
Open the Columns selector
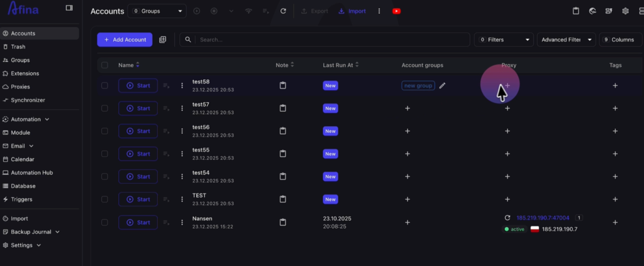click(x=620, y=40)
